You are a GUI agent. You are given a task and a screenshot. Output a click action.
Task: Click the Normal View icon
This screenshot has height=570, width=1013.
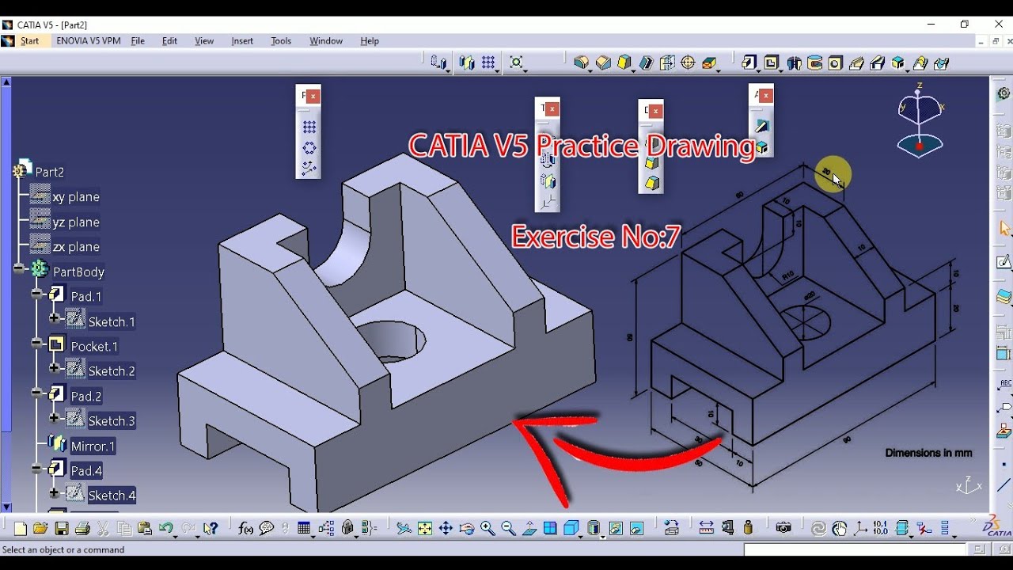pos(529,528)
